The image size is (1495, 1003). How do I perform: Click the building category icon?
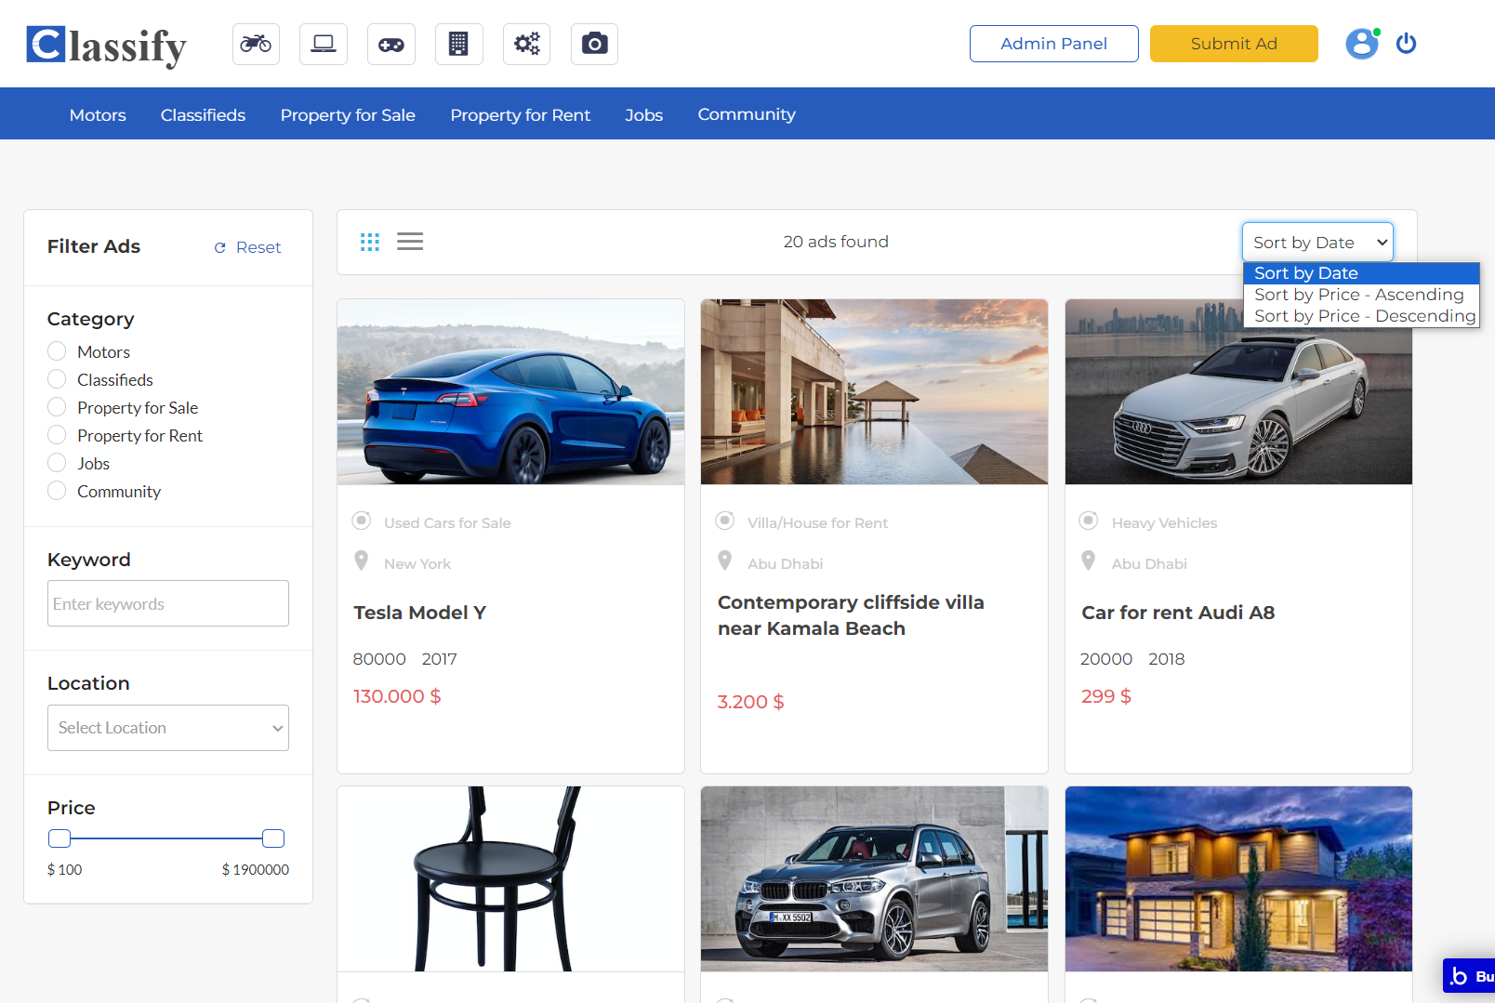click(458, 44)
